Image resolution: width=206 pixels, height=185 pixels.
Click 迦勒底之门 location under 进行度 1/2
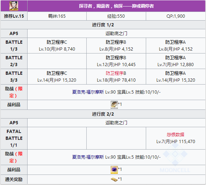(116, 34)
